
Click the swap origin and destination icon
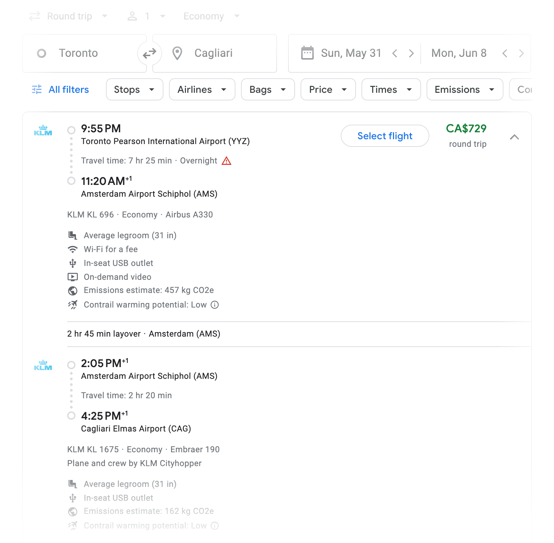(x=150, y=53)
